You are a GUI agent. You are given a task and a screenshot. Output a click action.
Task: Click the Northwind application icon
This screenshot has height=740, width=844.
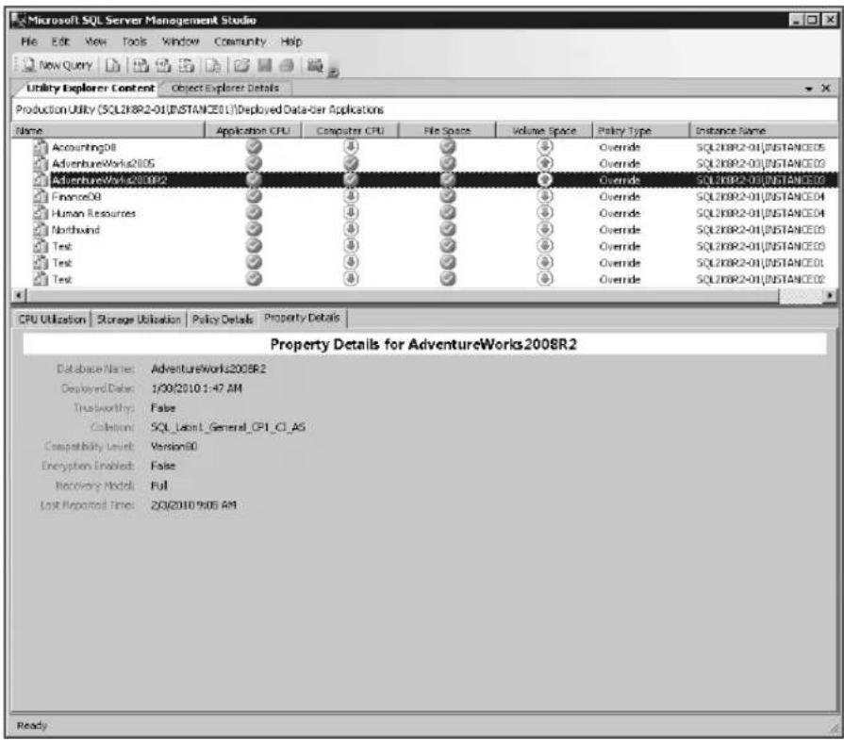[41, 230]
